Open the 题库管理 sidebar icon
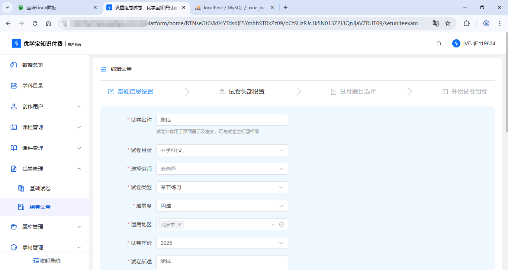Viewport: 508px width, 270px height. (x=13, y=227)
